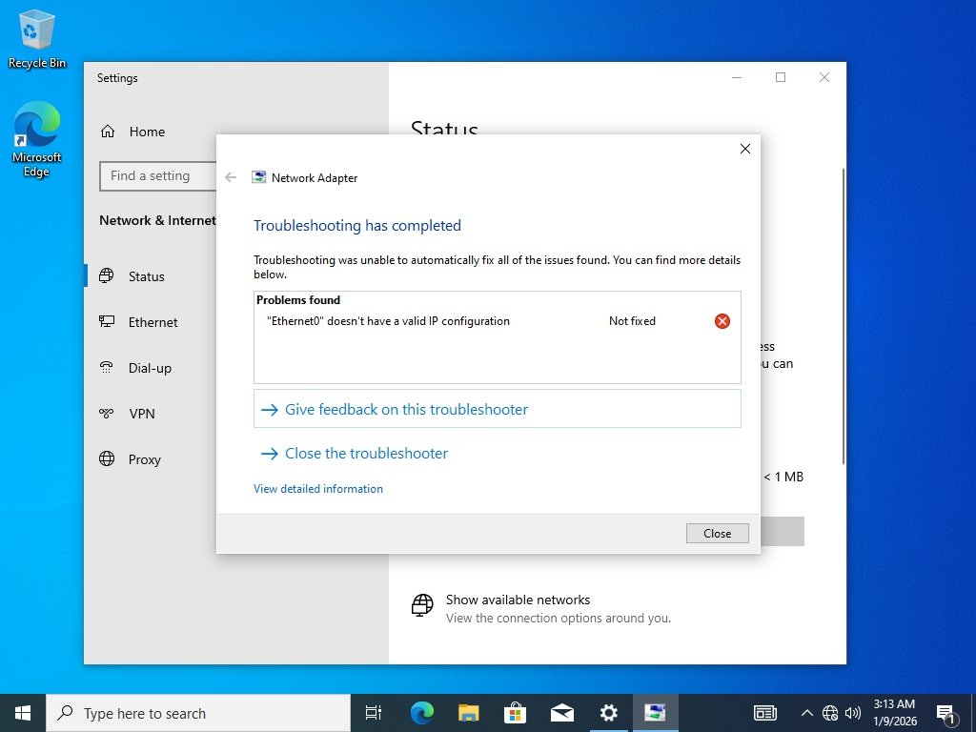Screen dimensions: 976x732
Task: Open Proxy settings in the sidebar
Action: point(144,459)
